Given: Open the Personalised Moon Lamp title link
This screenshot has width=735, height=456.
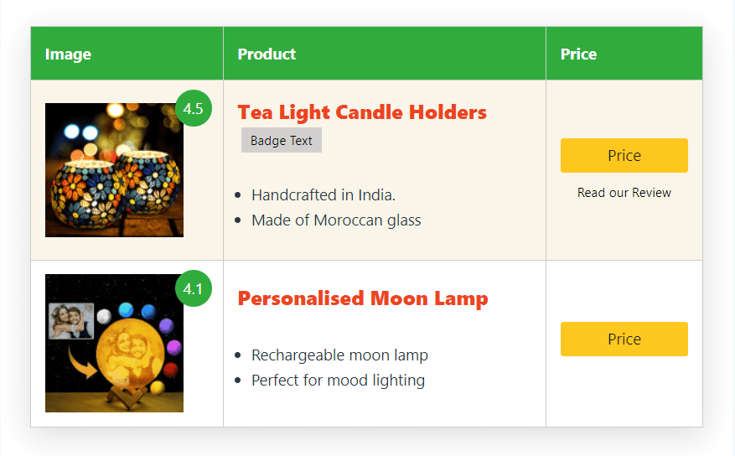Looking at the screenshot, I should [363, 298].
